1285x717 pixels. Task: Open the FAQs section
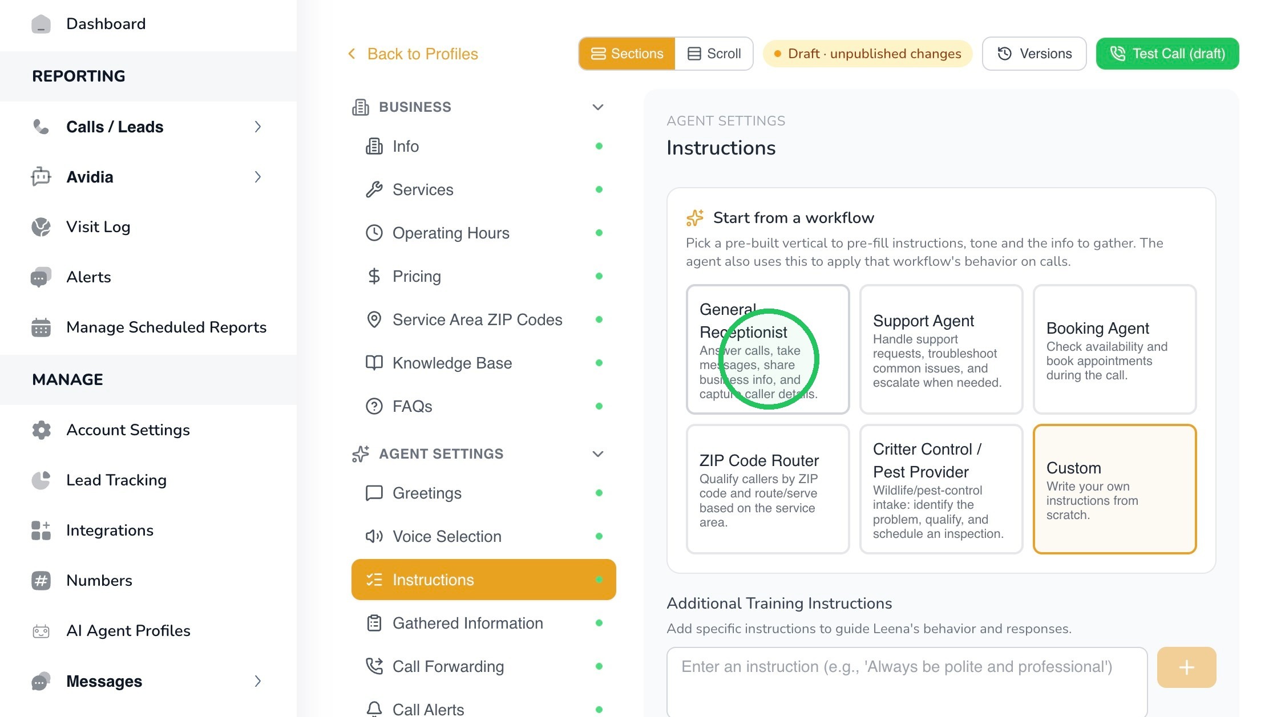coord(483,407)
